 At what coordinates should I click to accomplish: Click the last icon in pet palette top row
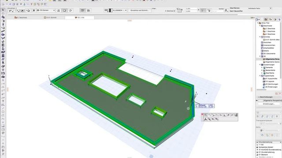coord(236,115)
